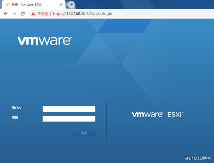Image resolution: width=214 pixels, height=163 pixels.
Task: Click the 不安全 security label
Action: pos(43,14)
